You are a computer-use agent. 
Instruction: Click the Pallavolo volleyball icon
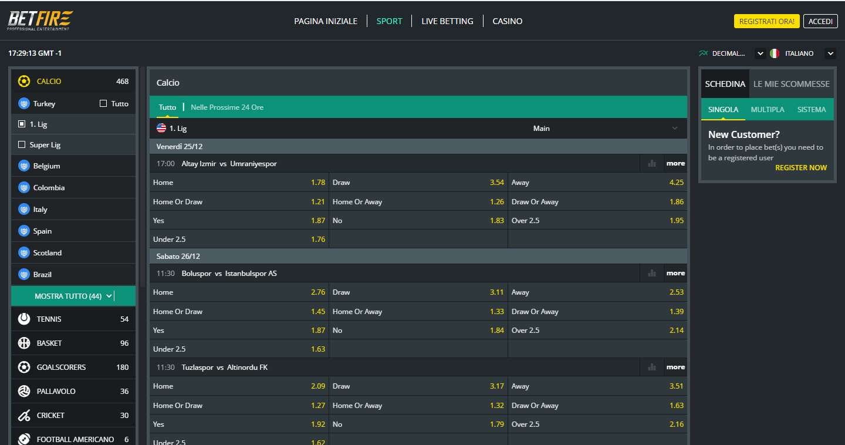tap(24, 391)
